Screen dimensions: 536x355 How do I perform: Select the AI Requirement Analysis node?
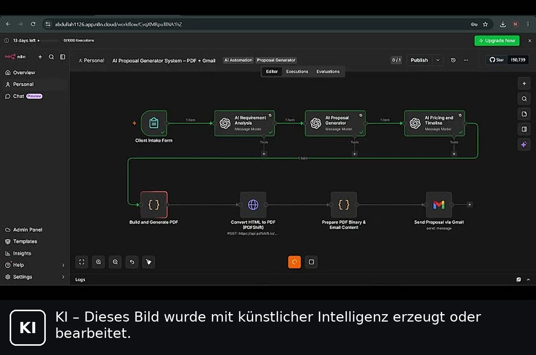tap(245, 123)
